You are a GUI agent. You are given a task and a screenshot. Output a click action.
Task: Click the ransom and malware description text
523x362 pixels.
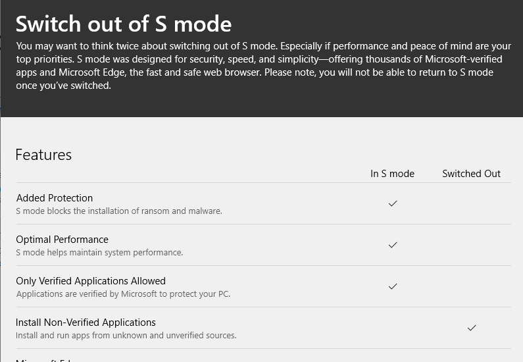(x=119, y=211)
